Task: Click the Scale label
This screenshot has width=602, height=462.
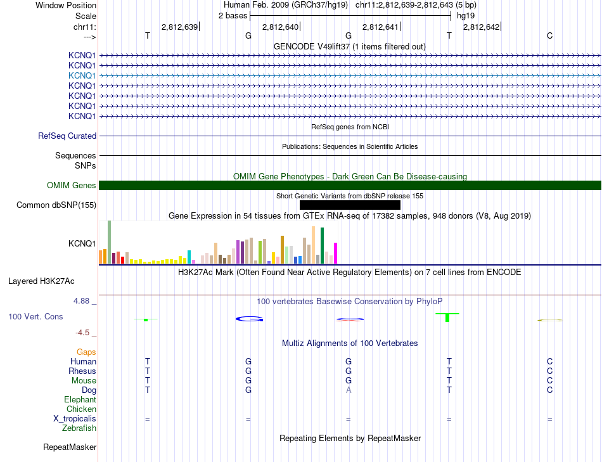Action: pyautogui.click(x=86, y=16)
